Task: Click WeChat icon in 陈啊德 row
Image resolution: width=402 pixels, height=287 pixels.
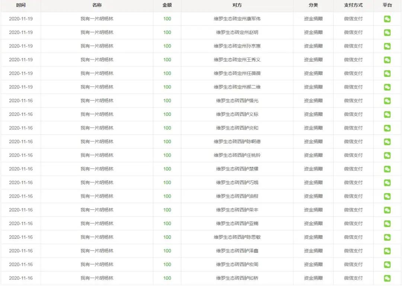Action: click(x=387, y=142)
